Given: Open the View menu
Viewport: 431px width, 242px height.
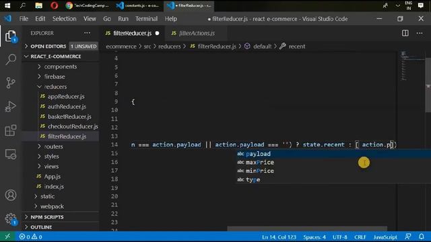Looking at the screenshot, I should [90, 19].
